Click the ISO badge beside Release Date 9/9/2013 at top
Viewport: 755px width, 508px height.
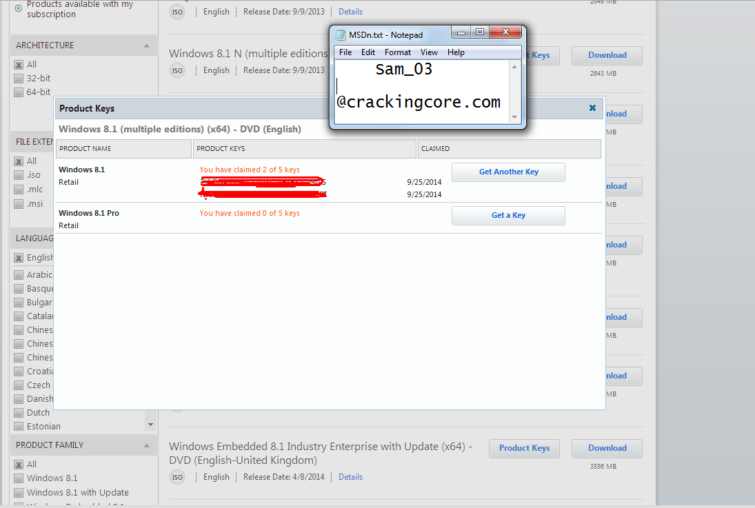click(x=177, y=12)
